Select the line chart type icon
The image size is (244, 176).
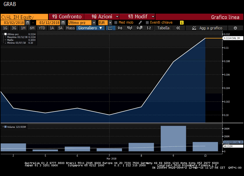click(111, 28)
